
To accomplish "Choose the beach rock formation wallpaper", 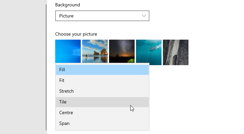I will click(95, 51).
